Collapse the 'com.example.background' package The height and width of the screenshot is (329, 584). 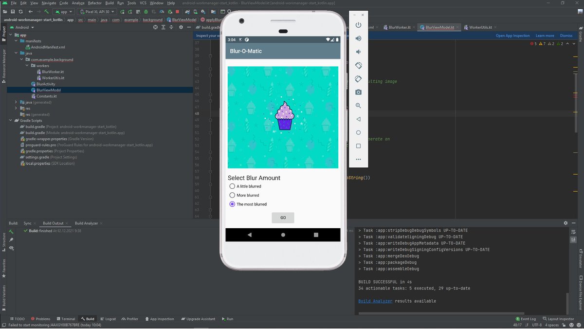pos(22,59)
